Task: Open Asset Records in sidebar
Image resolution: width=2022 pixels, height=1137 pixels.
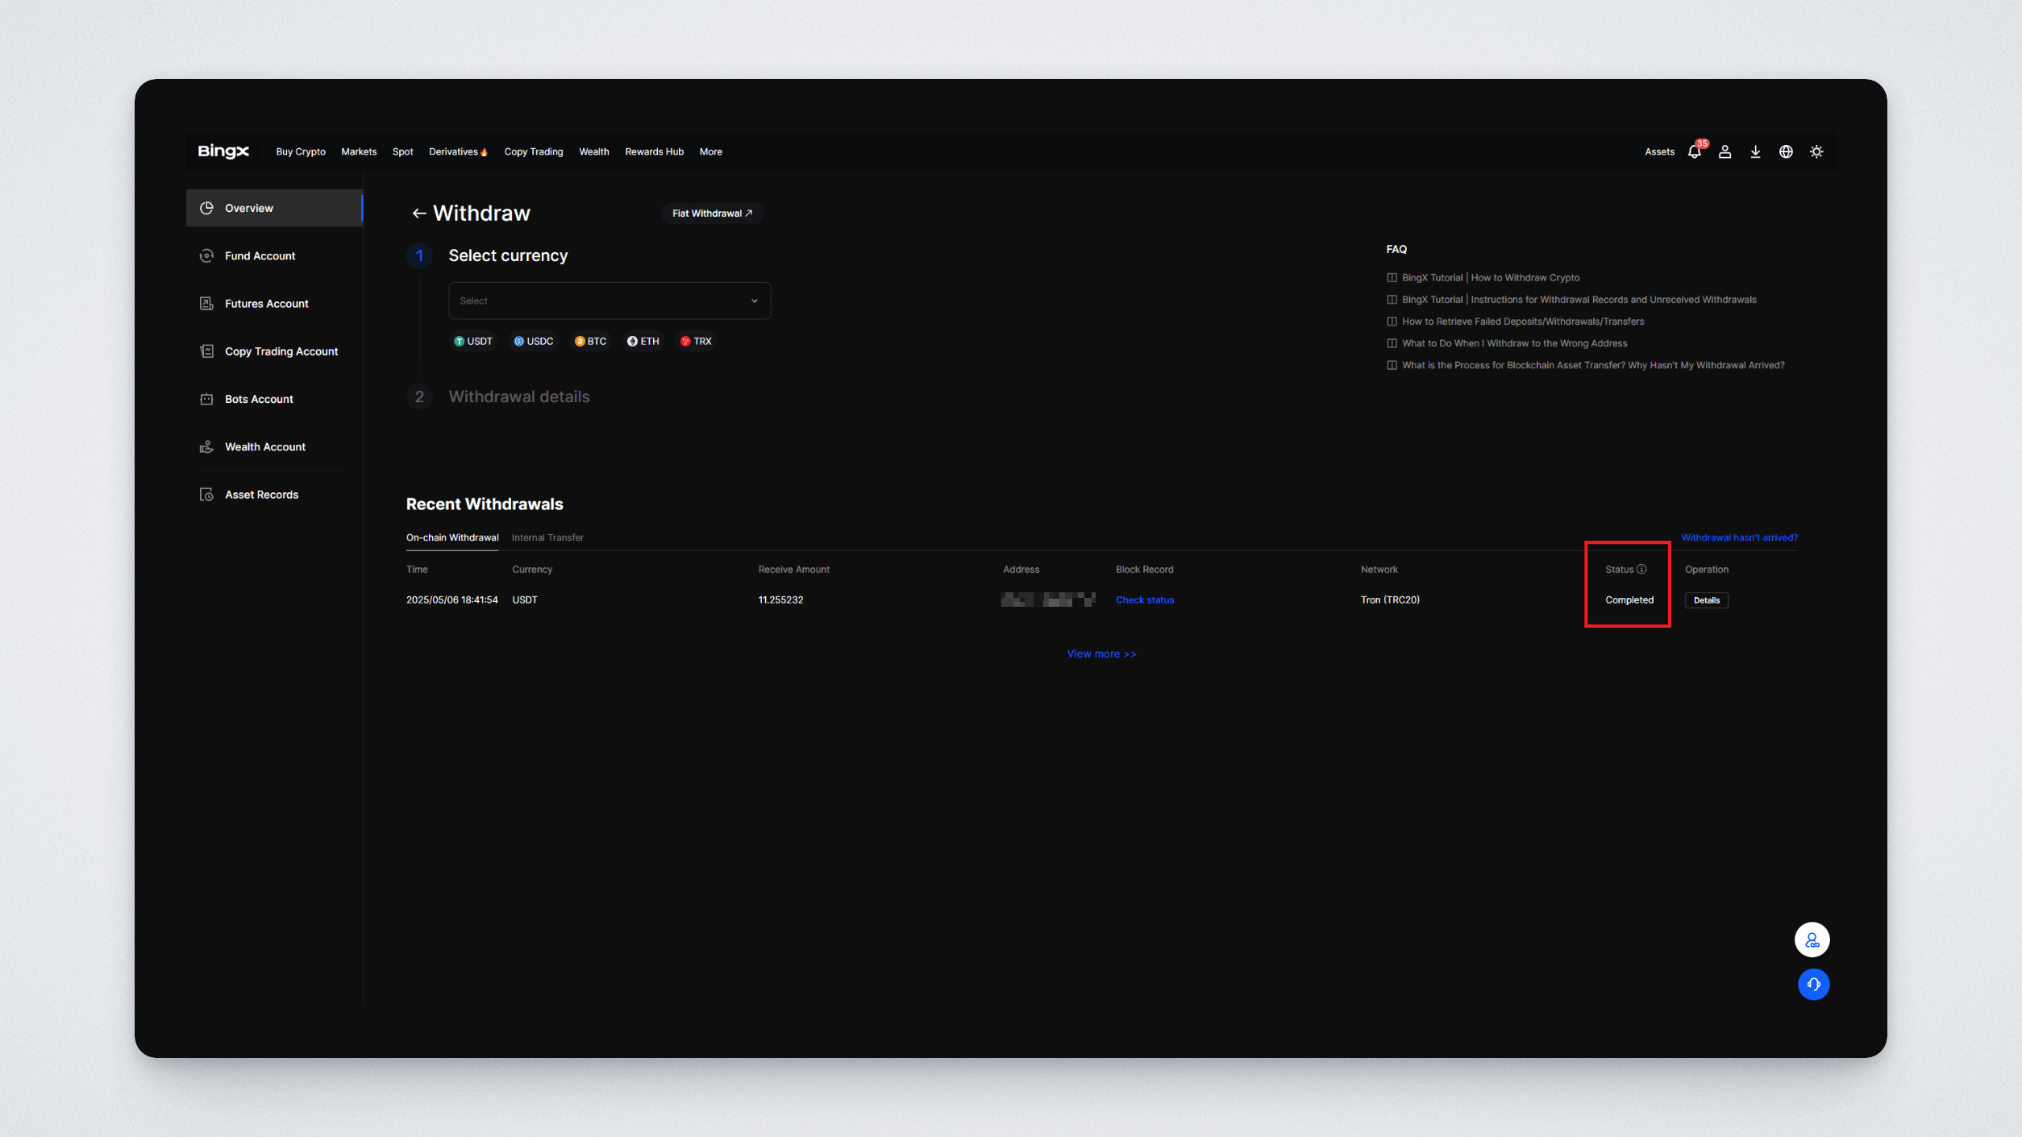Action: point(260,495)
